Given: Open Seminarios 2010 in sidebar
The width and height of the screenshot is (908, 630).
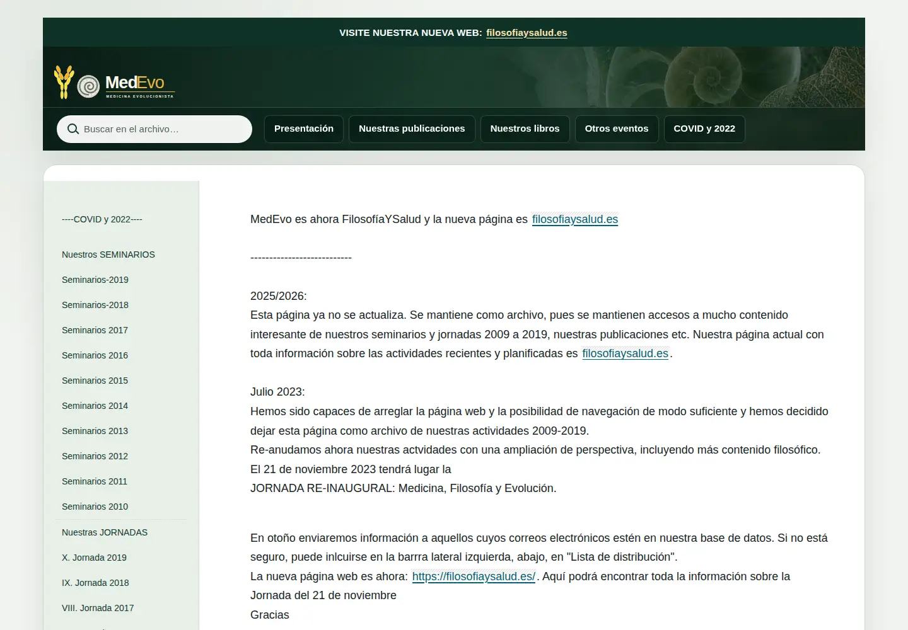Looking at the screenshot, I should [x=95, y=507].
